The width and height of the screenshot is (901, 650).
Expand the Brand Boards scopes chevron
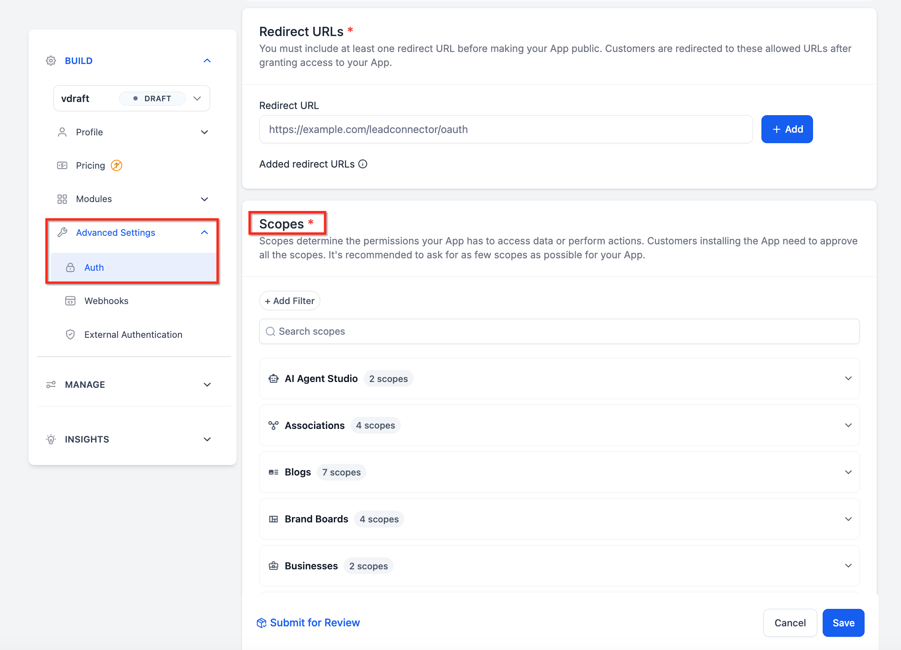pyautogui.click(x=848, y=519)
